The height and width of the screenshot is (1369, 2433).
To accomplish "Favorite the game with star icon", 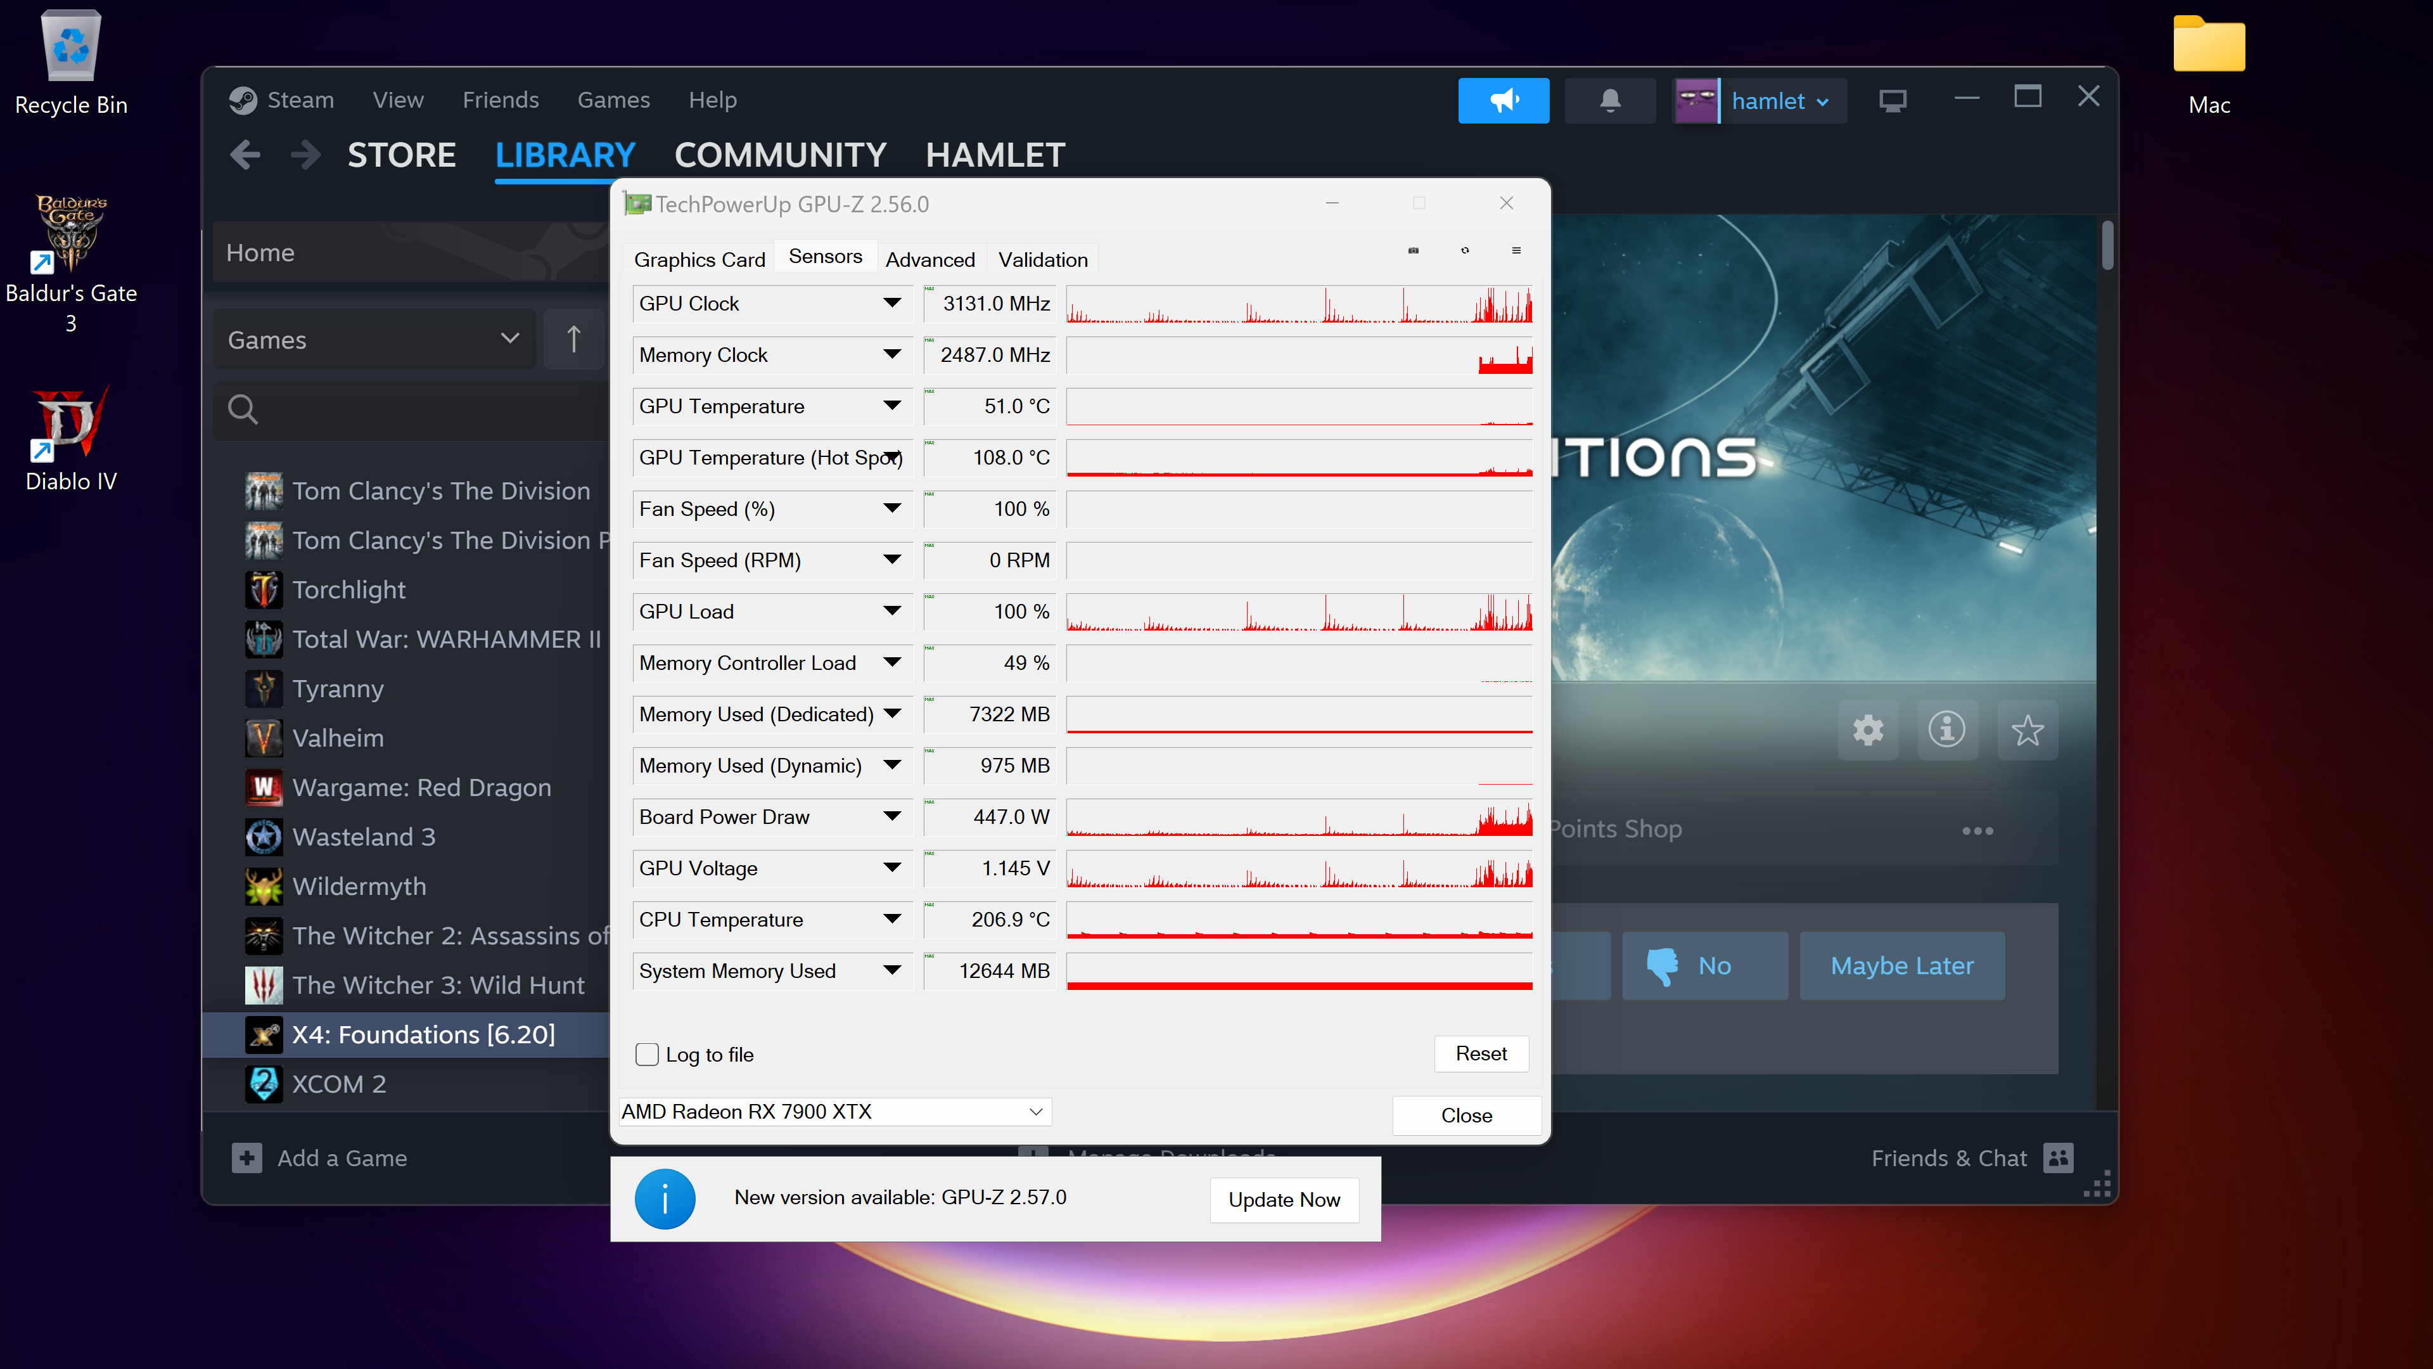I will pos(2027,729).
